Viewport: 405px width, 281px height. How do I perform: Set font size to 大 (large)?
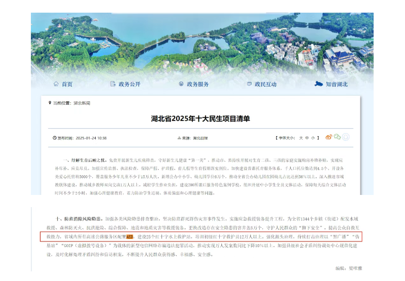point(300,138)
